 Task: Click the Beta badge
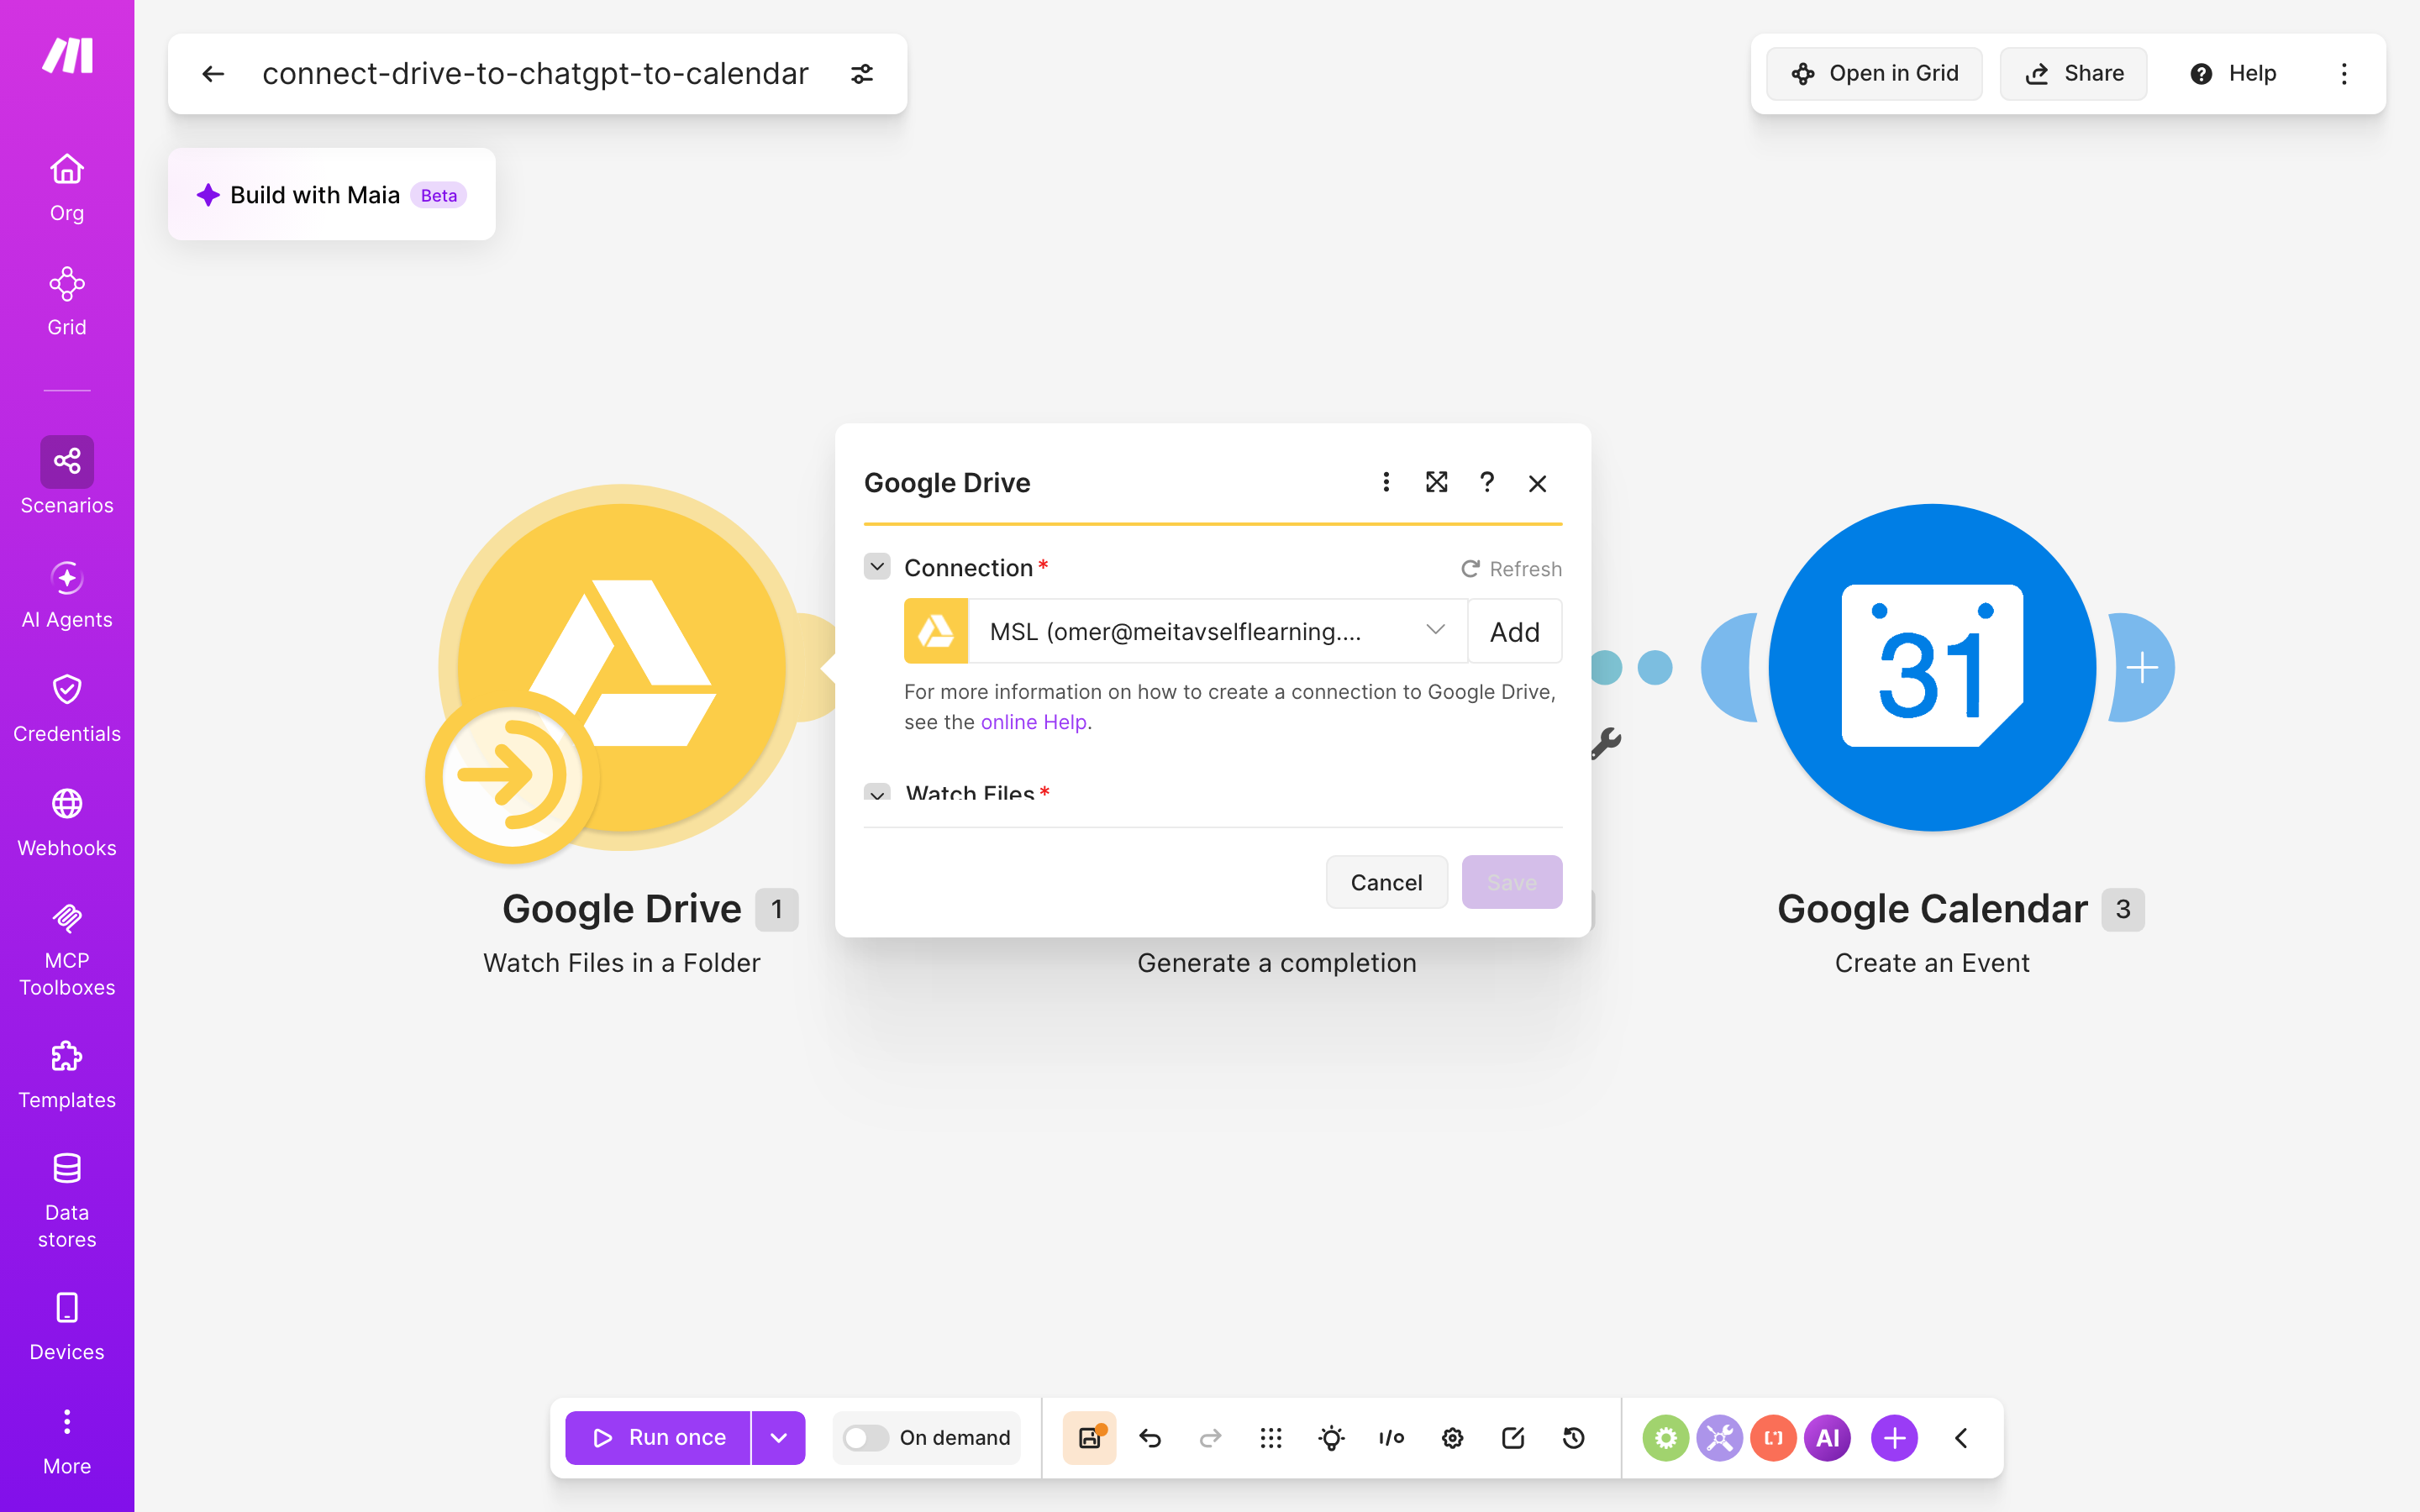click(x=438, y=195)
